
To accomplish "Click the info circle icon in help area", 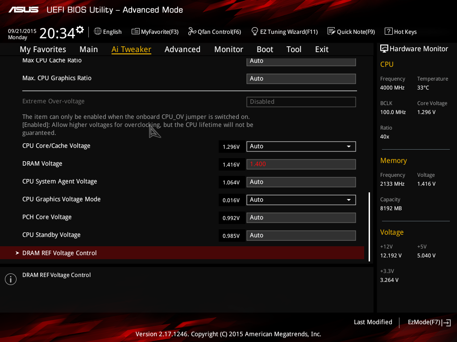I will 11,279.
